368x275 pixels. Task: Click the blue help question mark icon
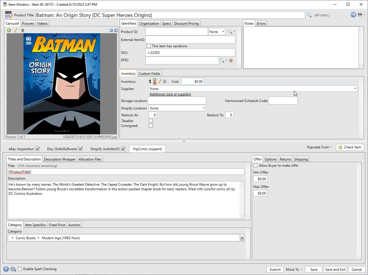click(x=6, y=269)
